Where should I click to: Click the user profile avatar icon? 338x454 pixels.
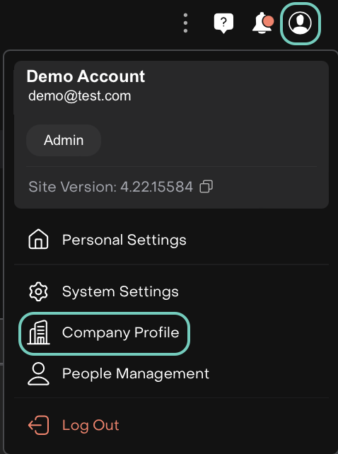coord(300,23)
